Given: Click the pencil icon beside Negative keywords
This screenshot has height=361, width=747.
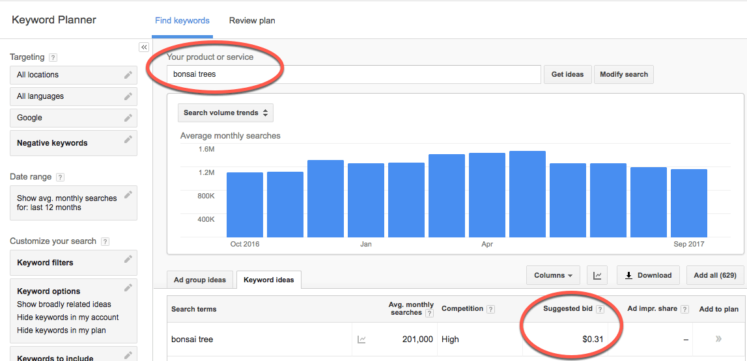Looking at the screenshot, I should [128, 140].
